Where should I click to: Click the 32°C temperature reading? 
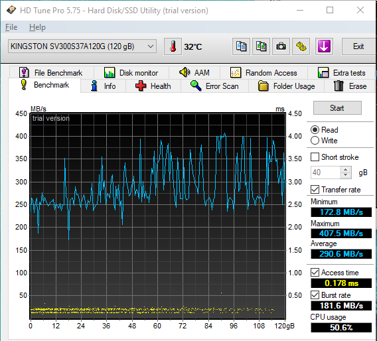[x=193, y=47]
